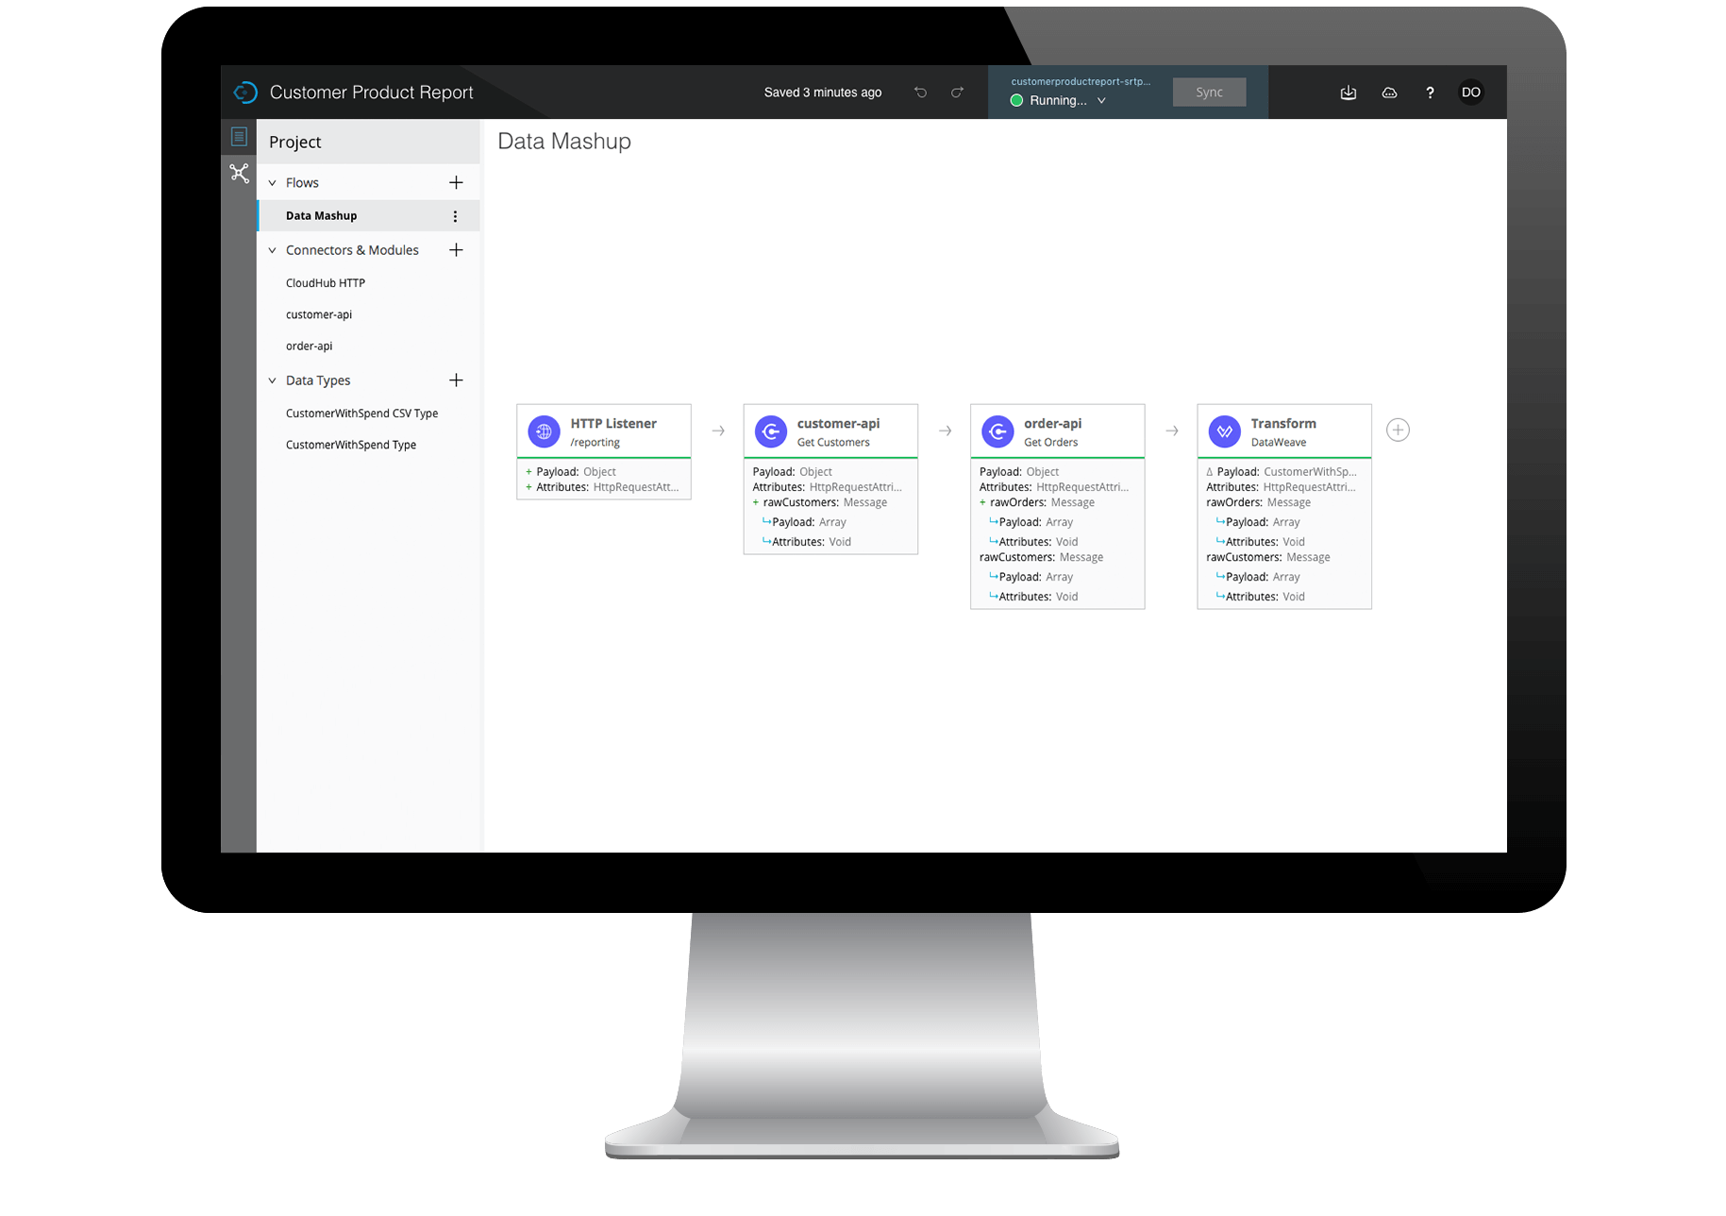Click the undo arrow icon
Screen dimensions: 1726x1216
pos(920,93)
